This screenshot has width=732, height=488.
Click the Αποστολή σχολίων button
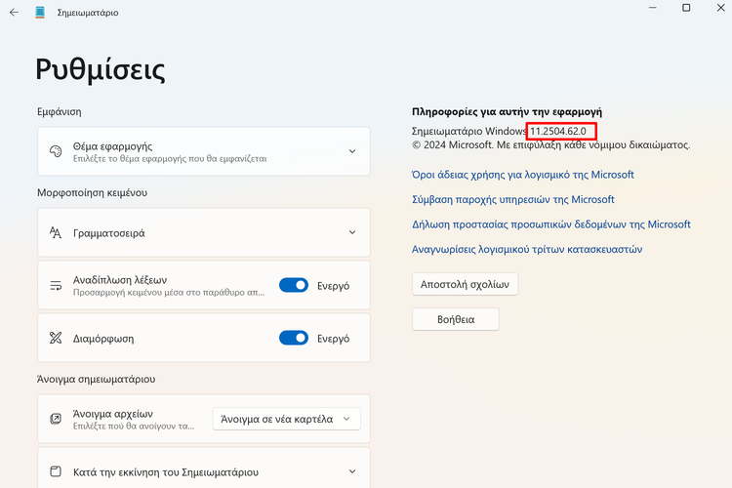465,284
